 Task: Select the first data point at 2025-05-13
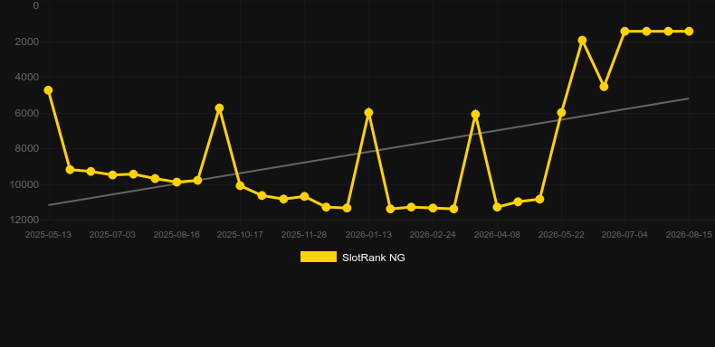coord(48,90)
